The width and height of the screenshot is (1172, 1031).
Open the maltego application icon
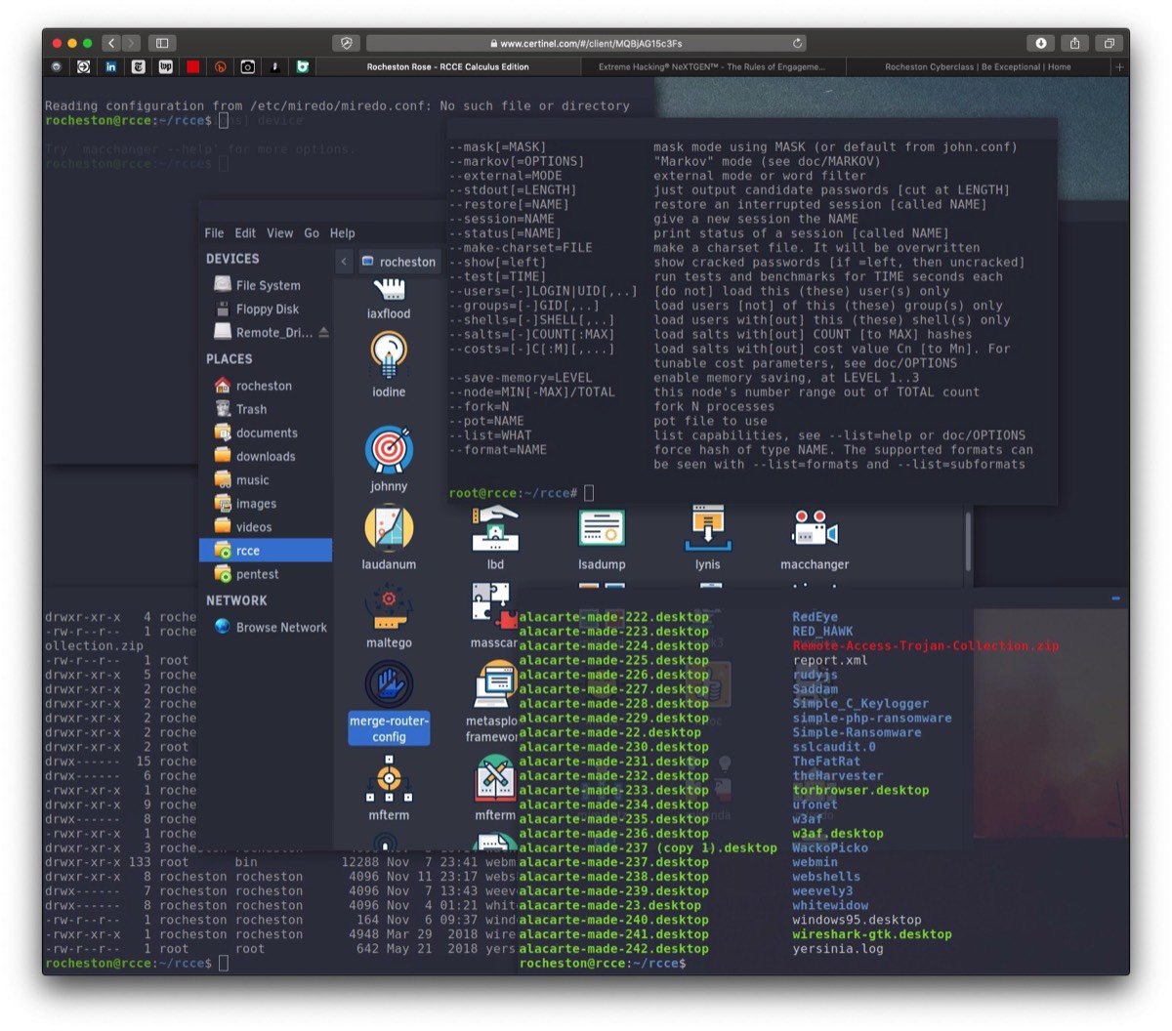(389, 608)
